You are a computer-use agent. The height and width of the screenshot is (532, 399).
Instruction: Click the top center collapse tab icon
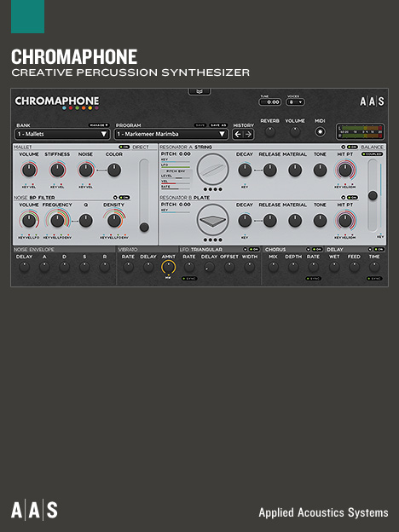coord(199,91)
